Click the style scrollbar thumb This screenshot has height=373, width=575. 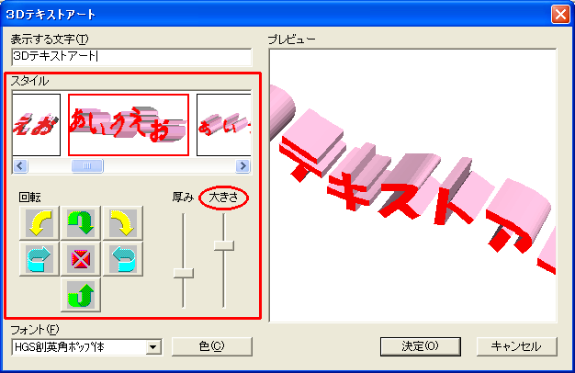point(87,165)
